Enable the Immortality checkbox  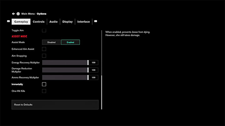click(x=44, y=84)
